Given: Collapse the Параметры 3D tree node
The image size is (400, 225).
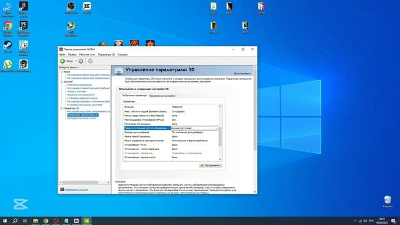Looking at the screenshot, I should tap(61, 108).
